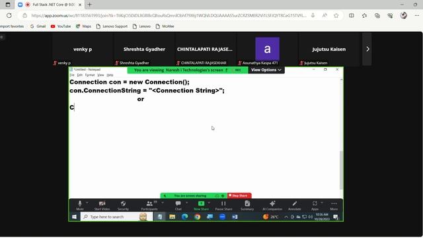Open the View Options dropdown
Image resolution: width=423 pixels, height=238 pixels.
[266, 70]
